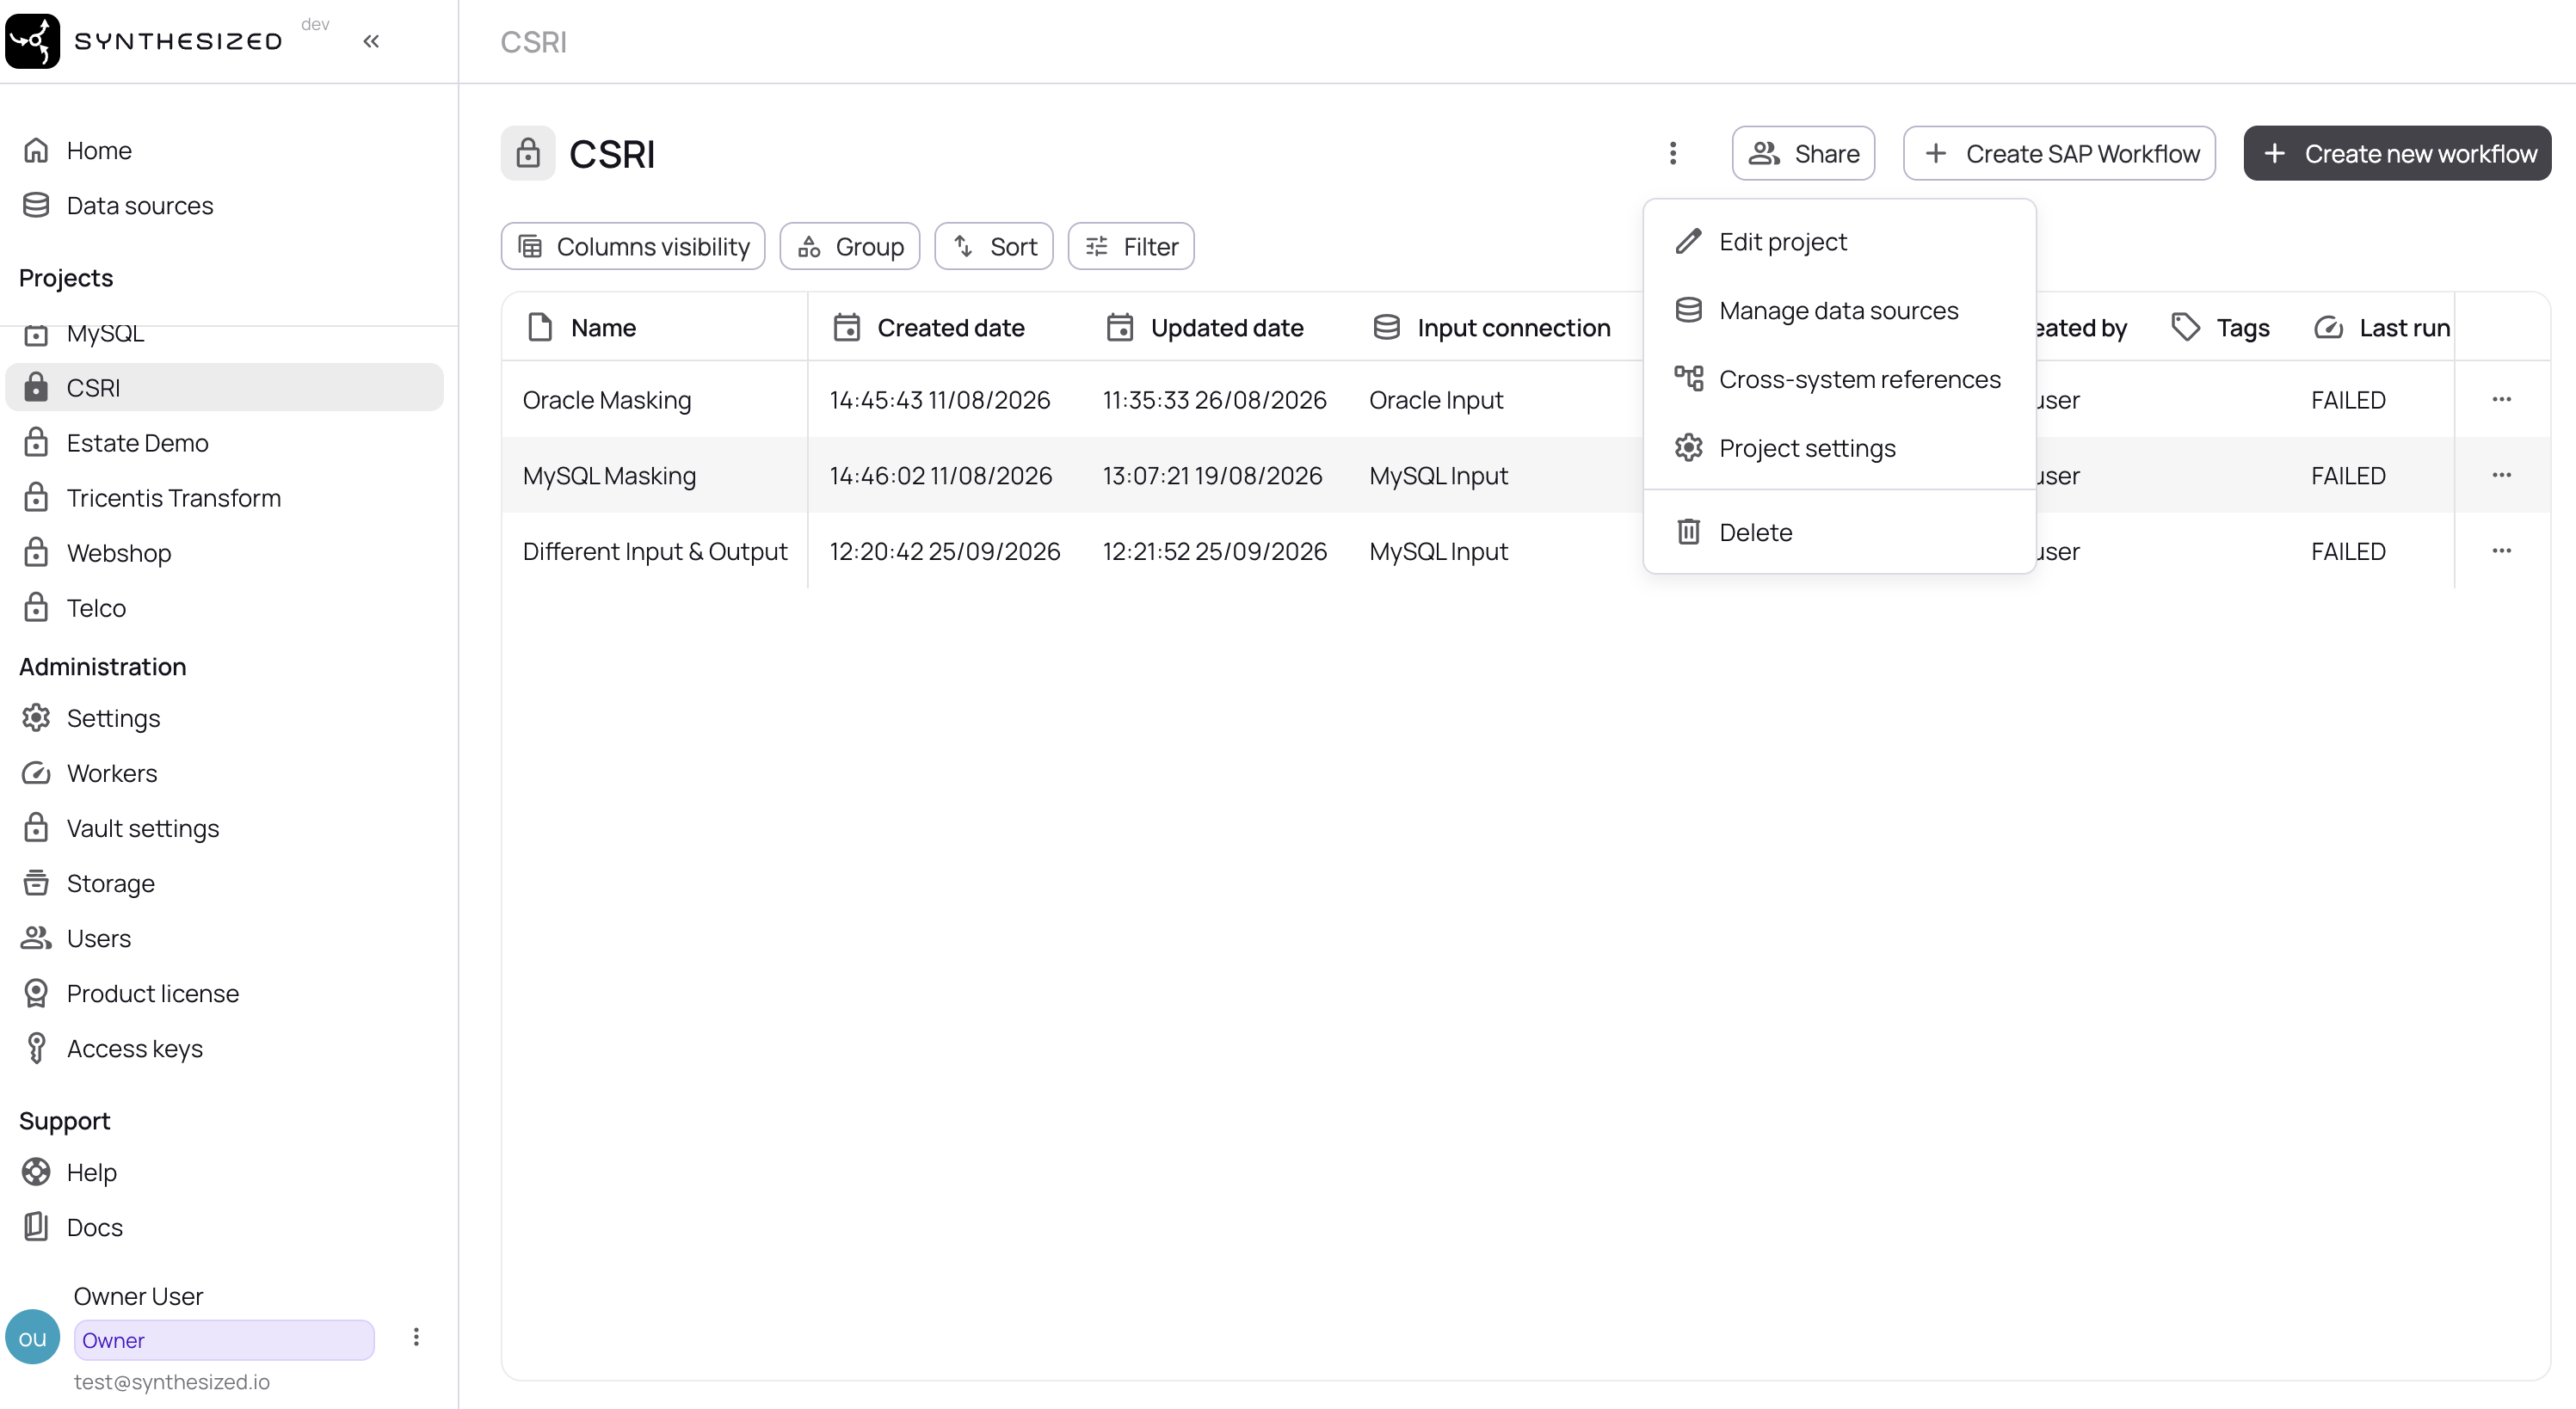
Task: Open Project settings from the menu
Action: [1839, 448]
